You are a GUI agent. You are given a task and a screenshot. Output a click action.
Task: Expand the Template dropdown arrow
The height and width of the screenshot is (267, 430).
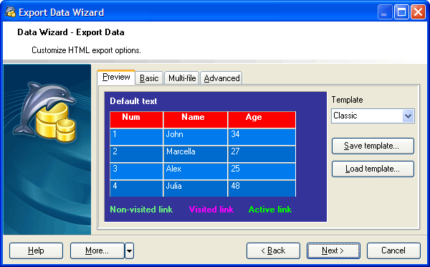[x=408, y=116]
